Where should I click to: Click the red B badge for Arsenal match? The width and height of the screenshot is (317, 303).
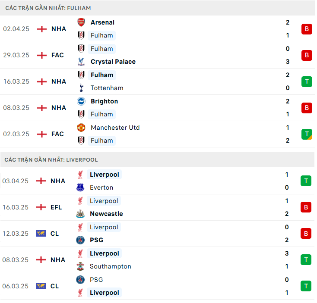pos(307,29)
